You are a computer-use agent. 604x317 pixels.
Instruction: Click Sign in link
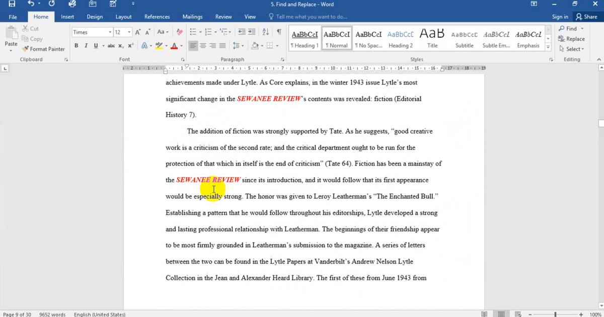click(560, 17)
